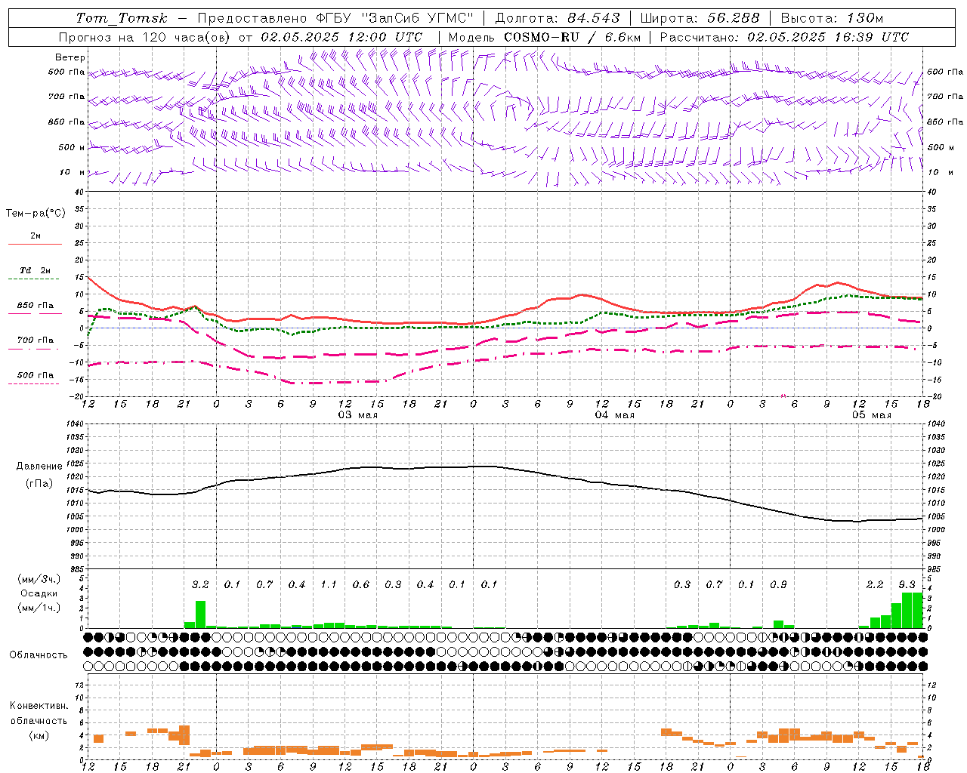Click the Tom_Tomsk station title
The height and width of the screenshot is (773, 967).
[122, 18]
